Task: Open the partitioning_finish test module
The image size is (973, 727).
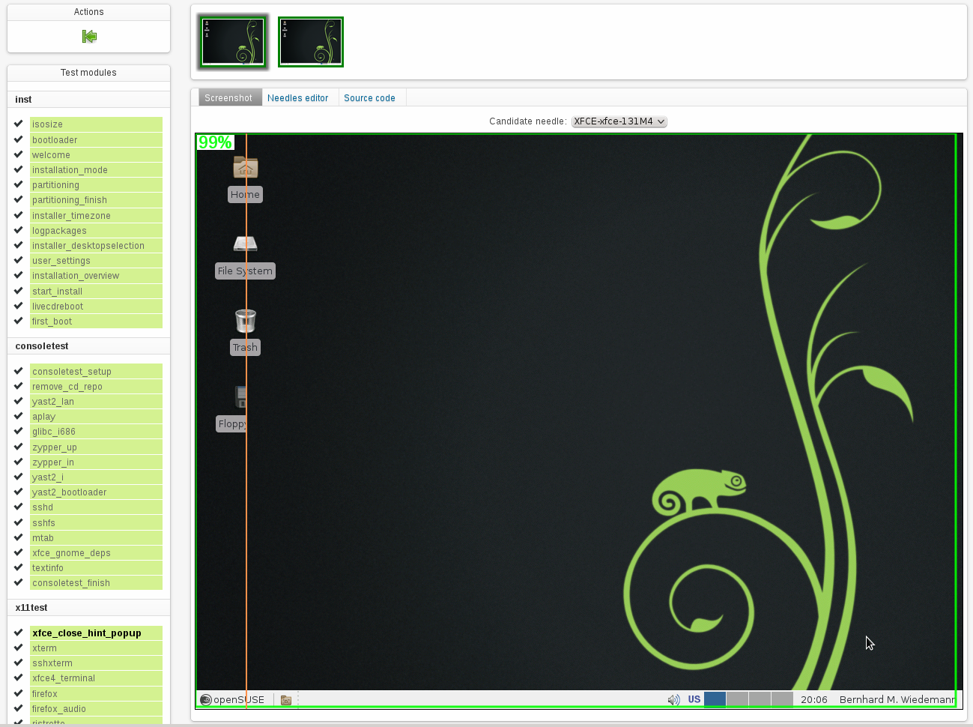Action: (x=96, y=200)
